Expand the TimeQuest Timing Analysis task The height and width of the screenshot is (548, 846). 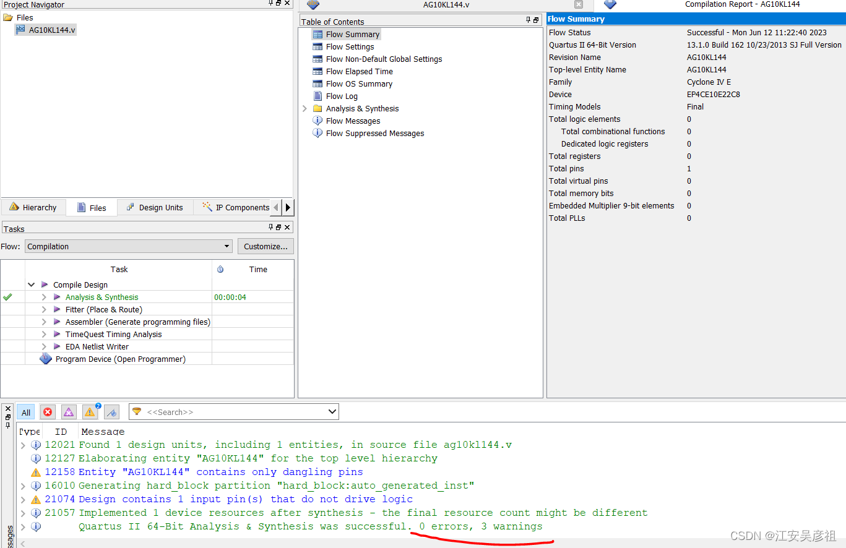tap(44, 335)
